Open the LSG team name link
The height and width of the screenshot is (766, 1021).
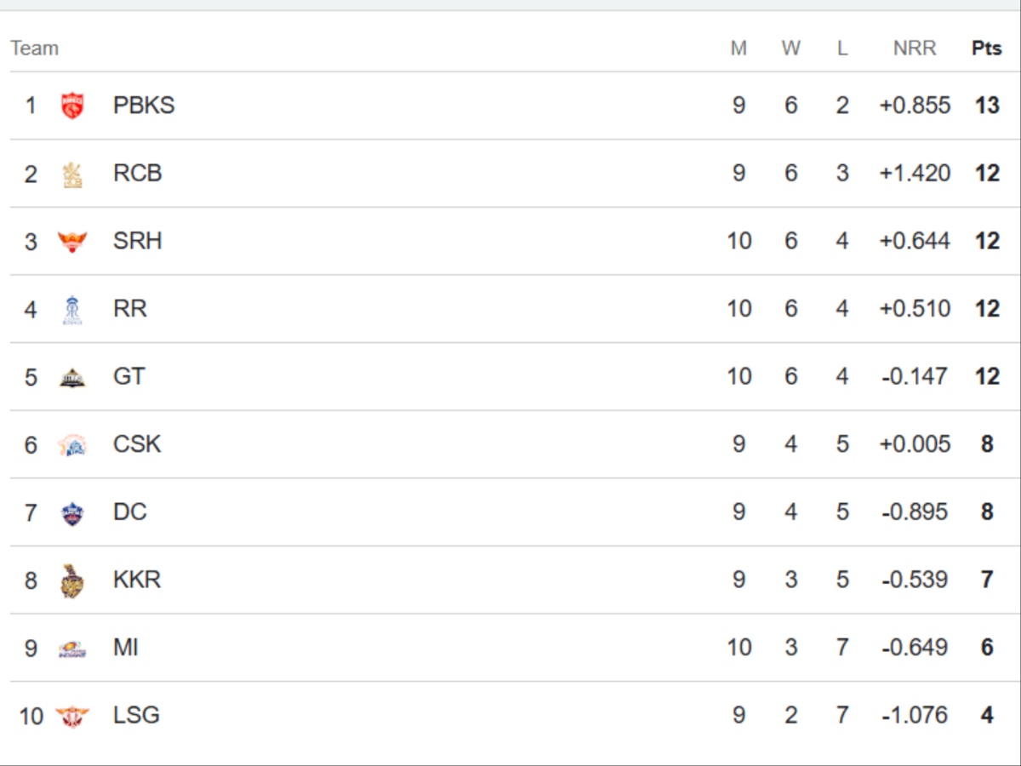click(x=136, y=716)
